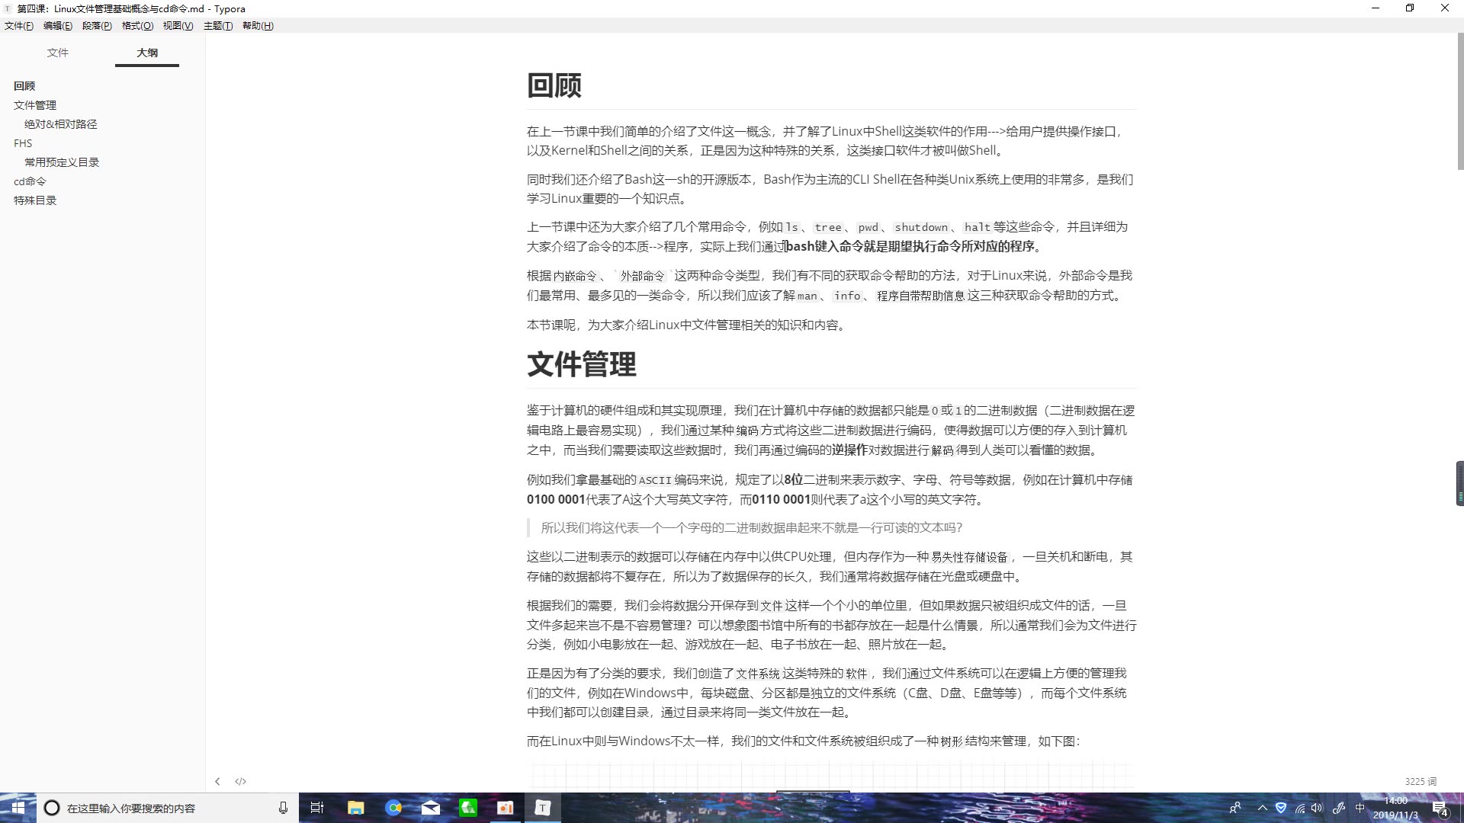Click the 回顾 main heading in document
1464x823 pixels.
coord(554,85)
